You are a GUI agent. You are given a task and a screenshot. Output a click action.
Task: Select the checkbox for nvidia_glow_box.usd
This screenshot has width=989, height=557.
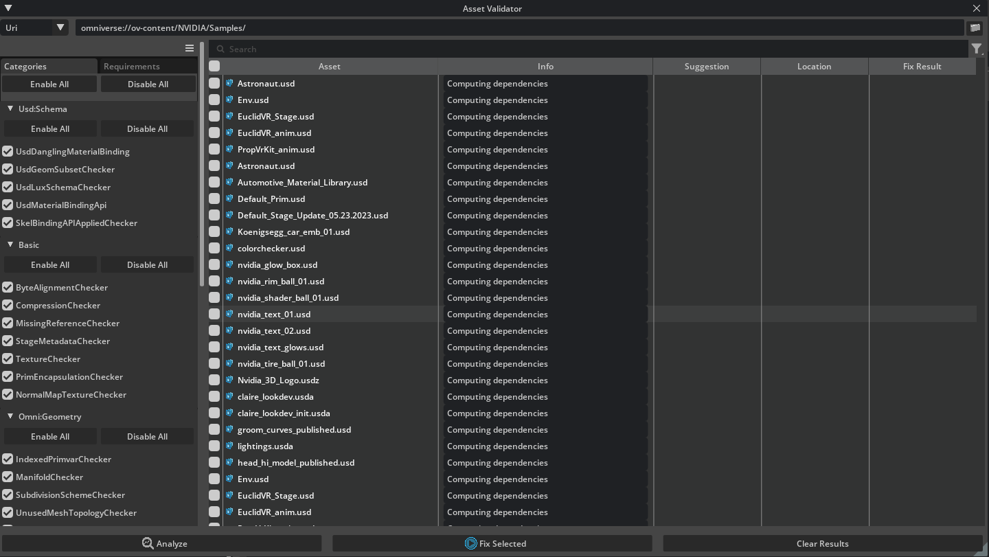(214, 264)
